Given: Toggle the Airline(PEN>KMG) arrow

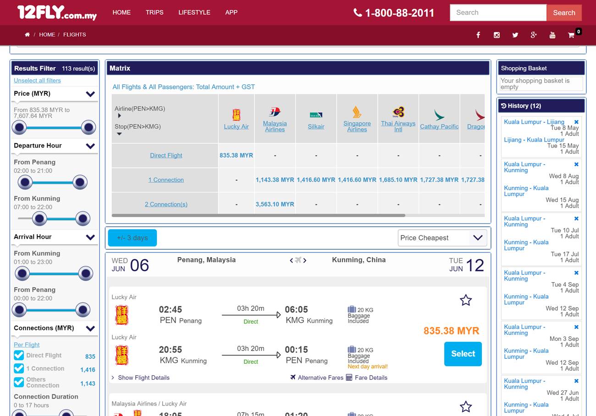Looking at the screenshot, I should (x=119, y=116).
